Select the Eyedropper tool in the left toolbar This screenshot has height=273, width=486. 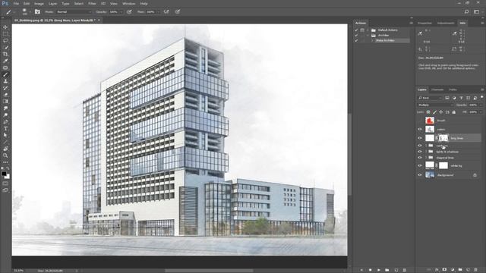[x=5, y=61]
